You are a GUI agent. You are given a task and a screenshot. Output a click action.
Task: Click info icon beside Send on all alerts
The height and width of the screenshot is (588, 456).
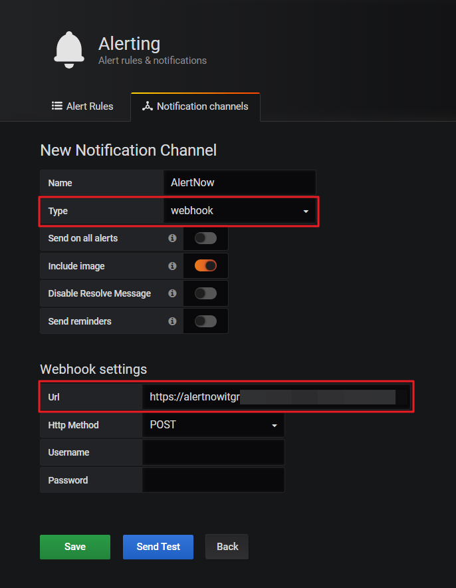tap(172, 238)
